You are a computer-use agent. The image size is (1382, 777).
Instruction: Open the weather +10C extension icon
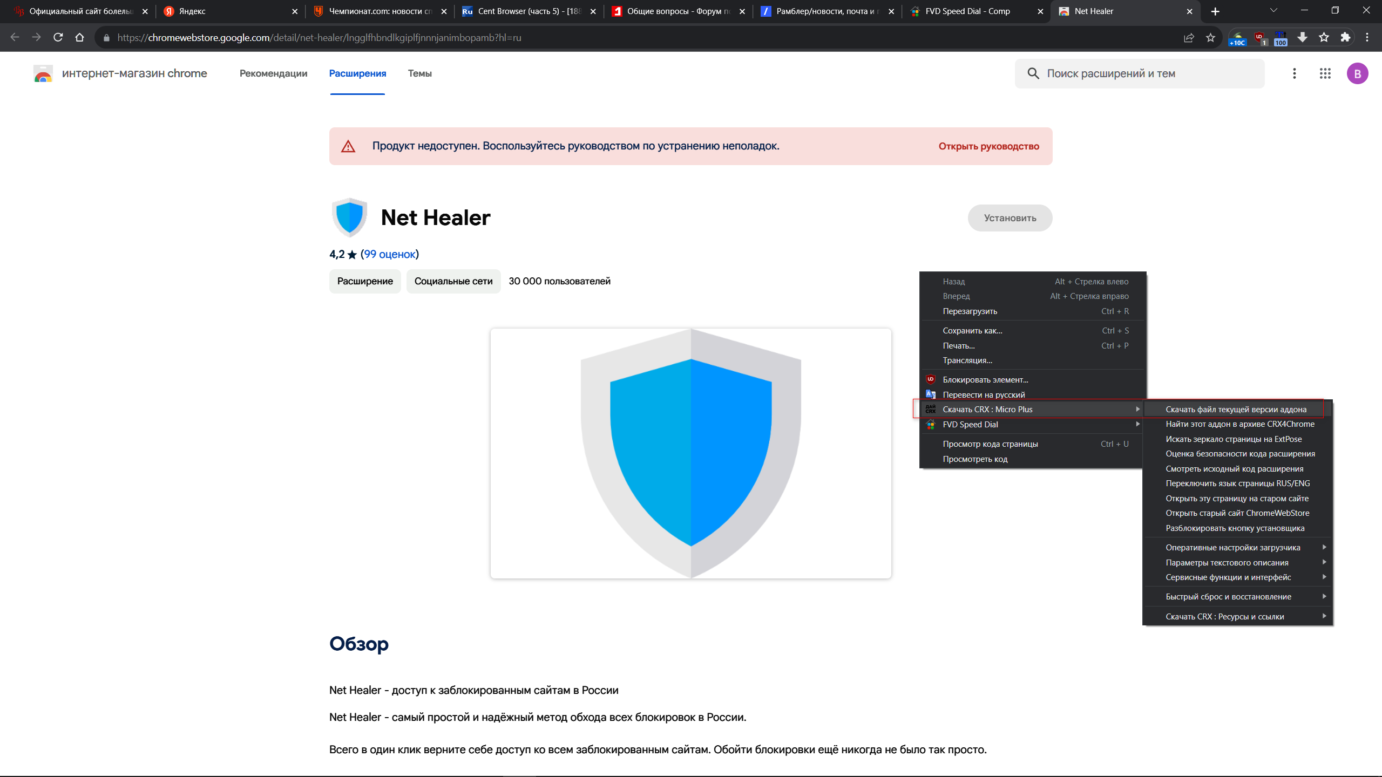[x=1237, y=38]
